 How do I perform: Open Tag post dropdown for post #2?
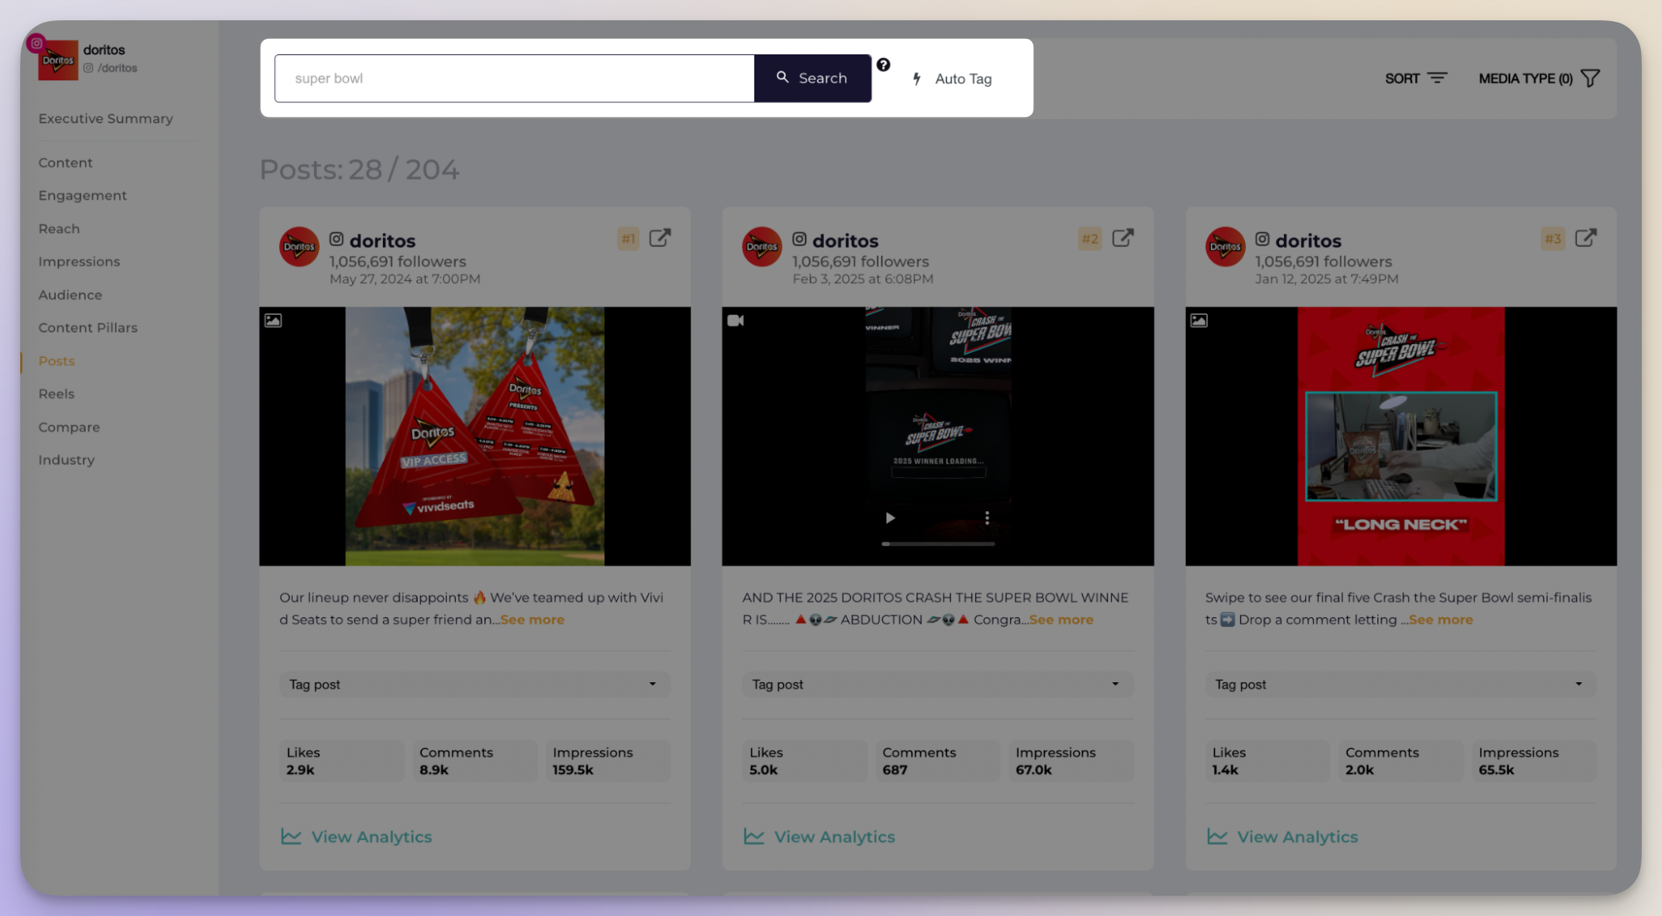[x=938, y=685]
